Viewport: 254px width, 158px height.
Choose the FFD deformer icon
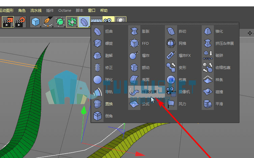(134, 43)
